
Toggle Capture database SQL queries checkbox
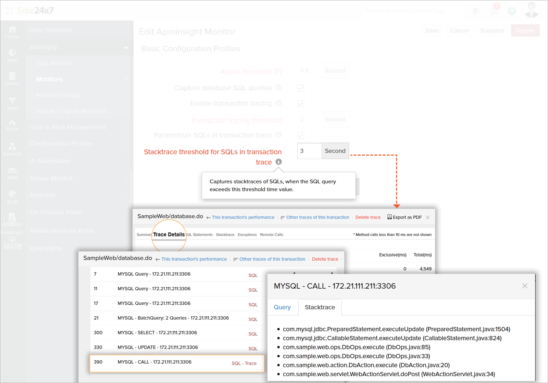coord(301,88)
